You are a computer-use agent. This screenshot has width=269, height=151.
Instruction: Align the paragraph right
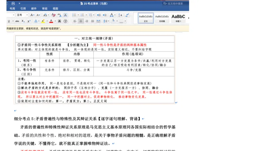[x=87, y=21]
